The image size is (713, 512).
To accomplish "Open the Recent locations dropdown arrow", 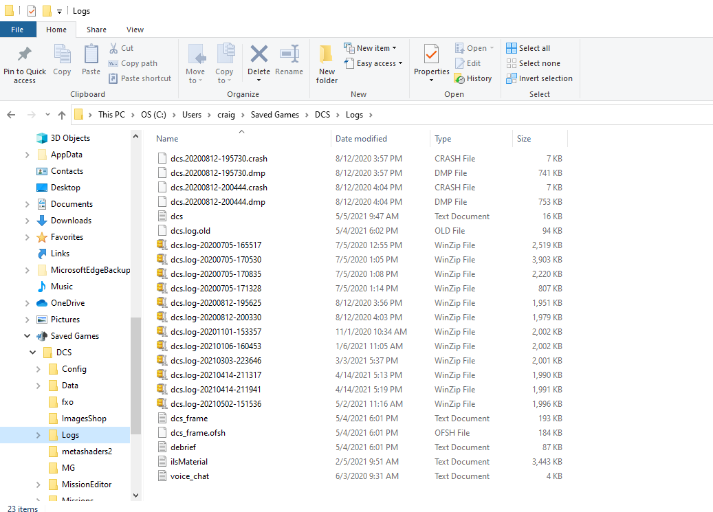I will tap(47, 115).
